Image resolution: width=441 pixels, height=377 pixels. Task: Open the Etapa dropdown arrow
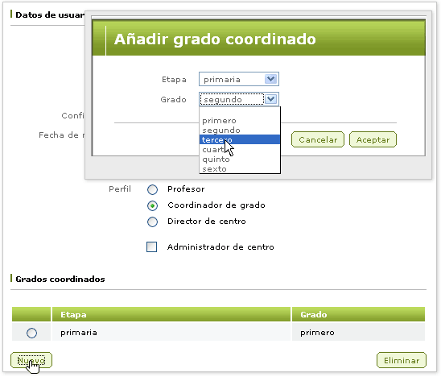pos(271,79)
